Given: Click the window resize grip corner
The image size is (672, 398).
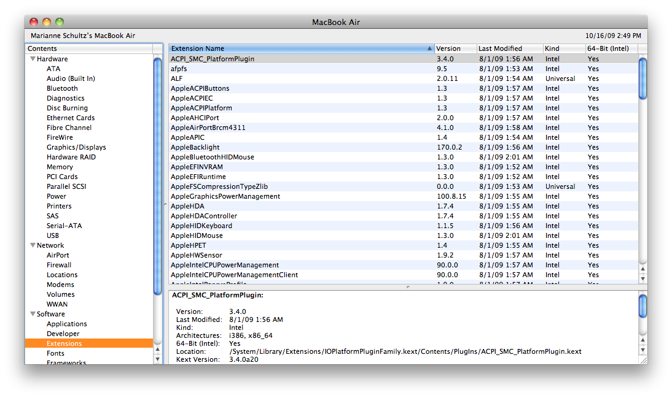Looking at the screenshot, I should click(x=643, y=361).
